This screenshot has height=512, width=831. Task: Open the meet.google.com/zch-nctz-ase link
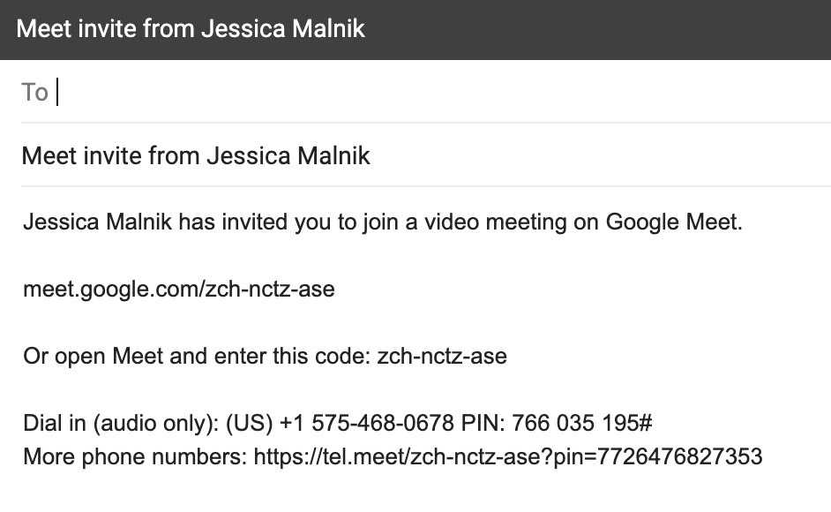[x=178, y=290]
